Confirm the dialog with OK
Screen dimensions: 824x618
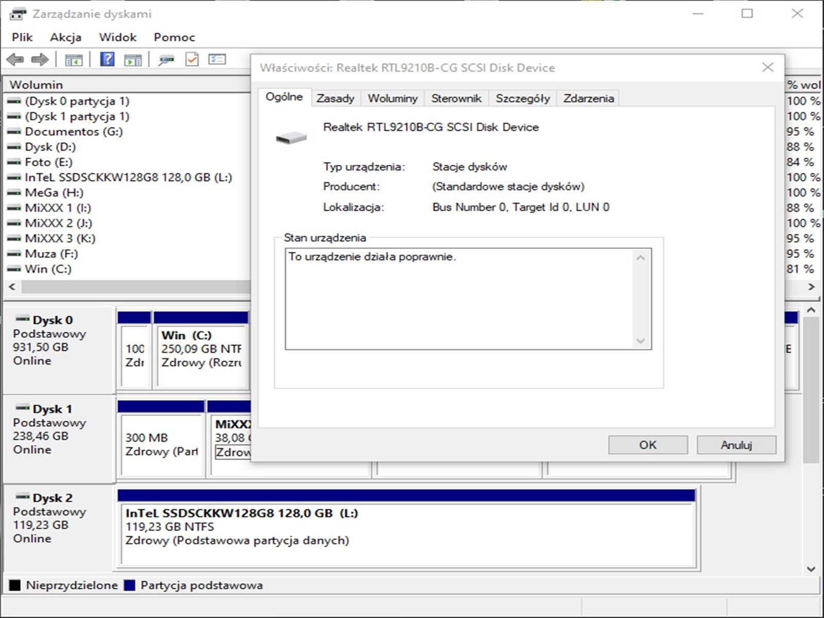(648, 445)
